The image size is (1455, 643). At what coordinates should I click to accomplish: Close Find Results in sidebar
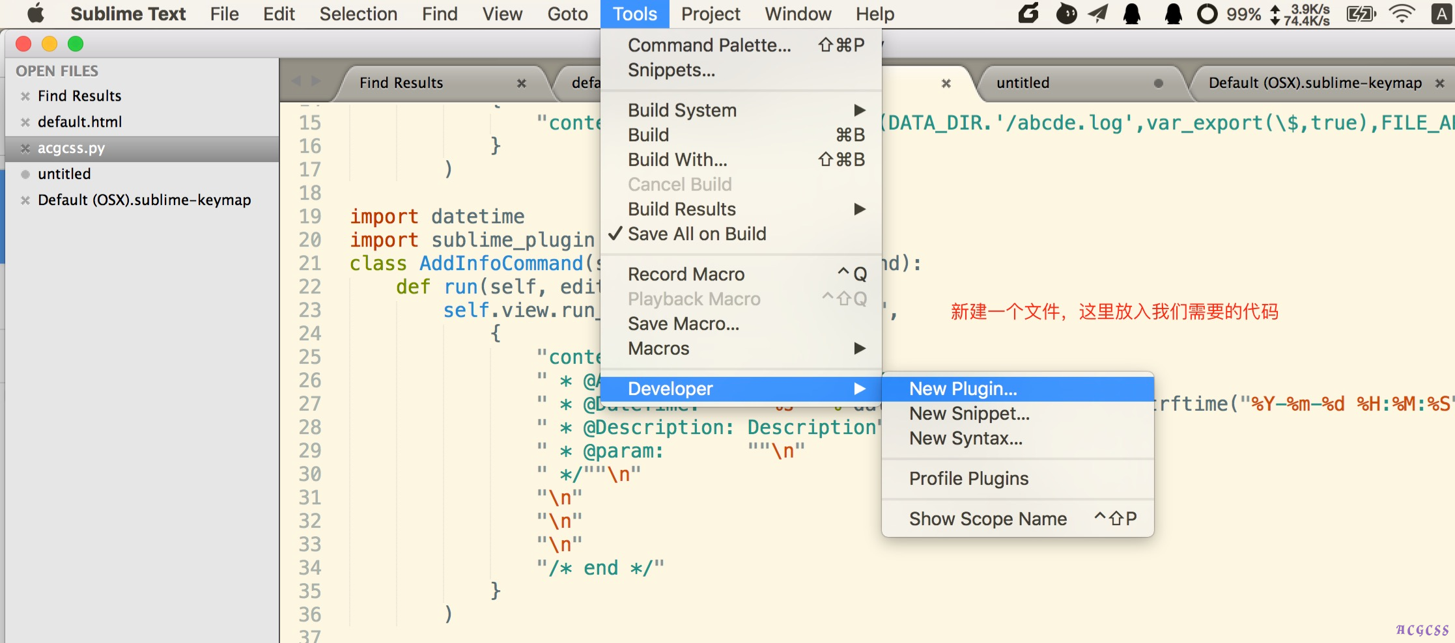pos(25,96)
